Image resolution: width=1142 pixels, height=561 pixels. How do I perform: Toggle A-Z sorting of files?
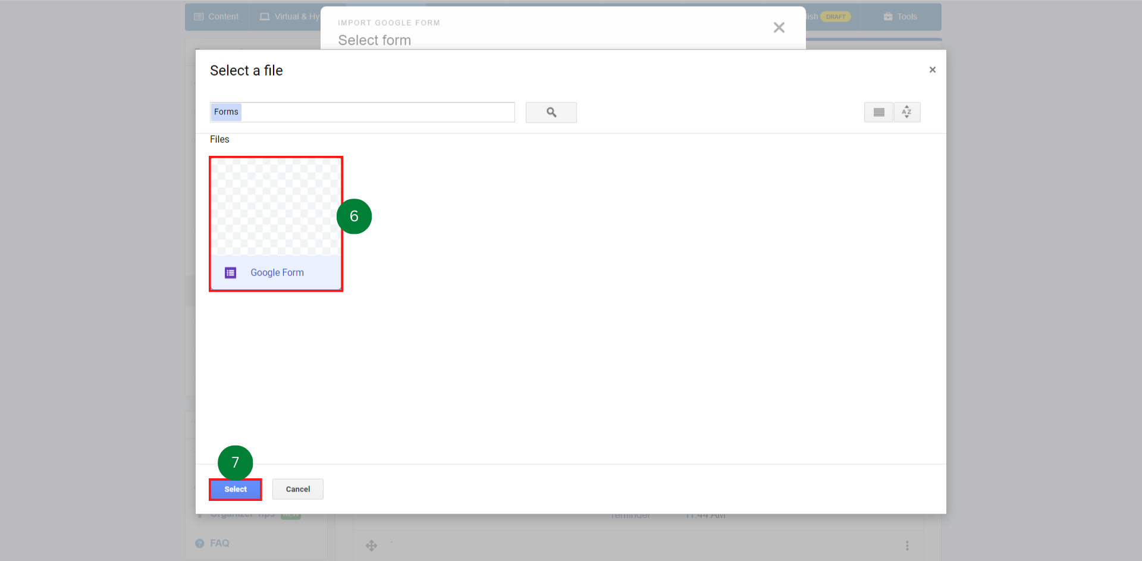point(906,112)
